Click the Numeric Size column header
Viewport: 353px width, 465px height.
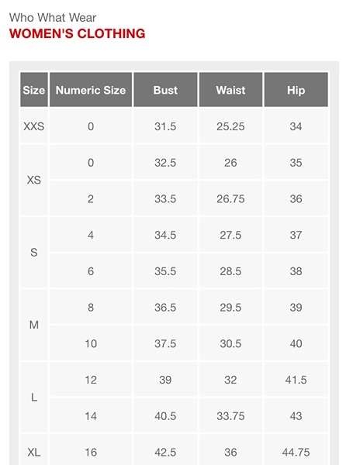[x=91, y=90]
